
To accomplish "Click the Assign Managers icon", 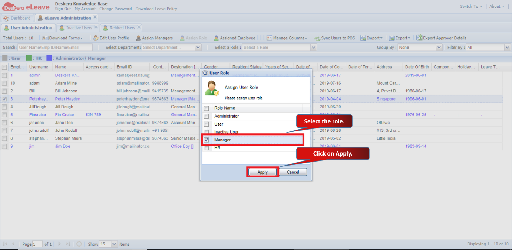I will [x=138, y=38].
